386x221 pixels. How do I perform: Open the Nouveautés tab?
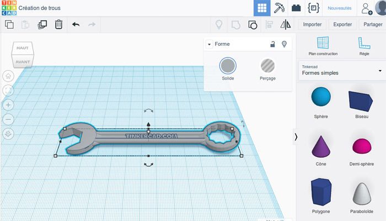click(x=339, y=8)
